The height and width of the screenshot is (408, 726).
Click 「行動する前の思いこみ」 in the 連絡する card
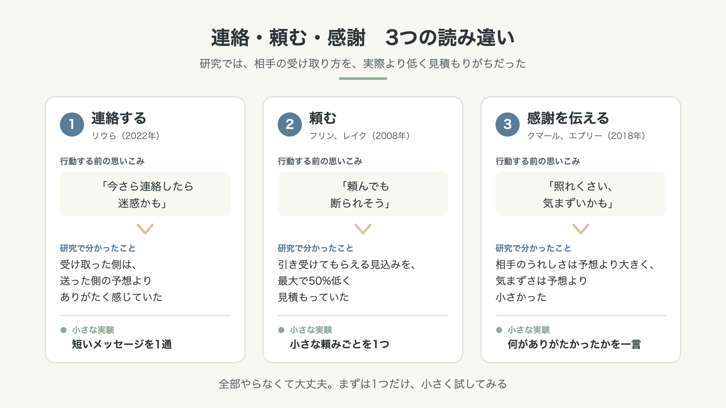102,161
